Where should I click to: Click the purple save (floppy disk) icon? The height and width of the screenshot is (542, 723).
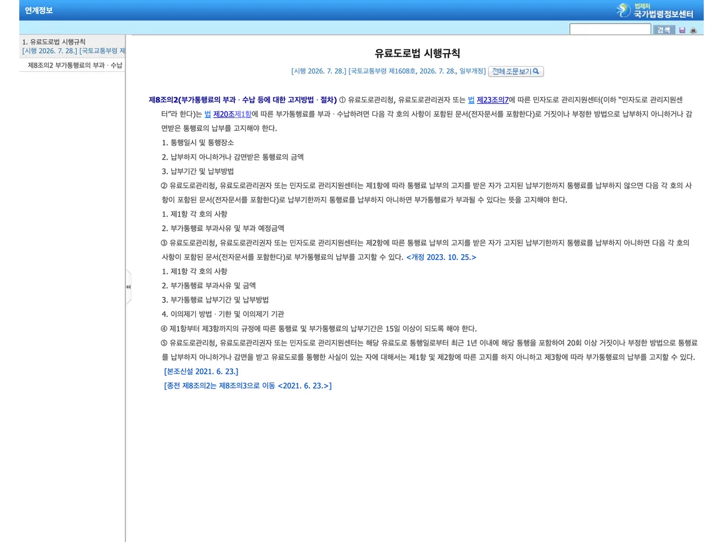[682, 30]
